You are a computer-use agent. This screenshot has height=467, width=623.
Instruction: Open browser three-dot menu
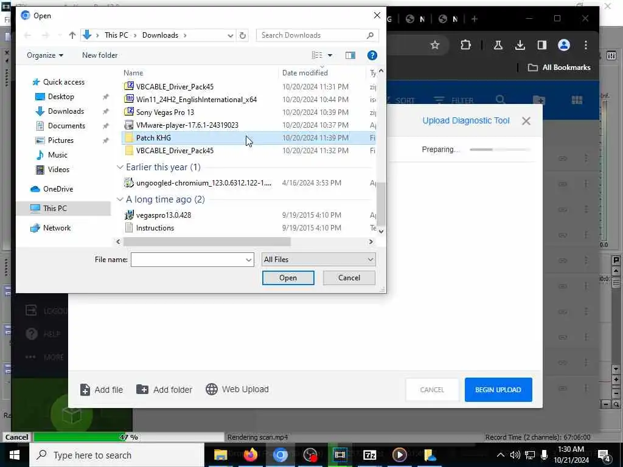tap(586, 45)
